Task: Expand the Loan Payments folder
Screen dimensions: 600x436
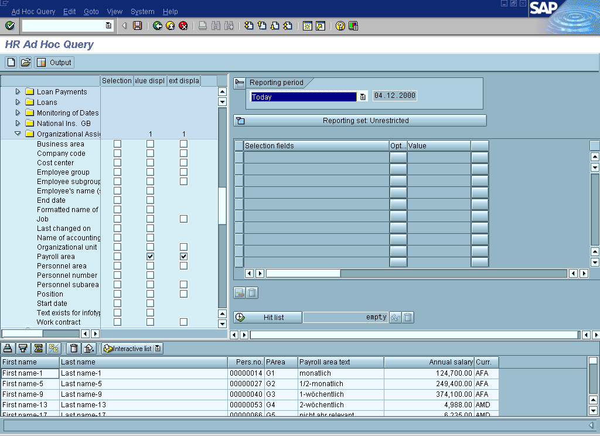Action: click(x=18, y=91)
